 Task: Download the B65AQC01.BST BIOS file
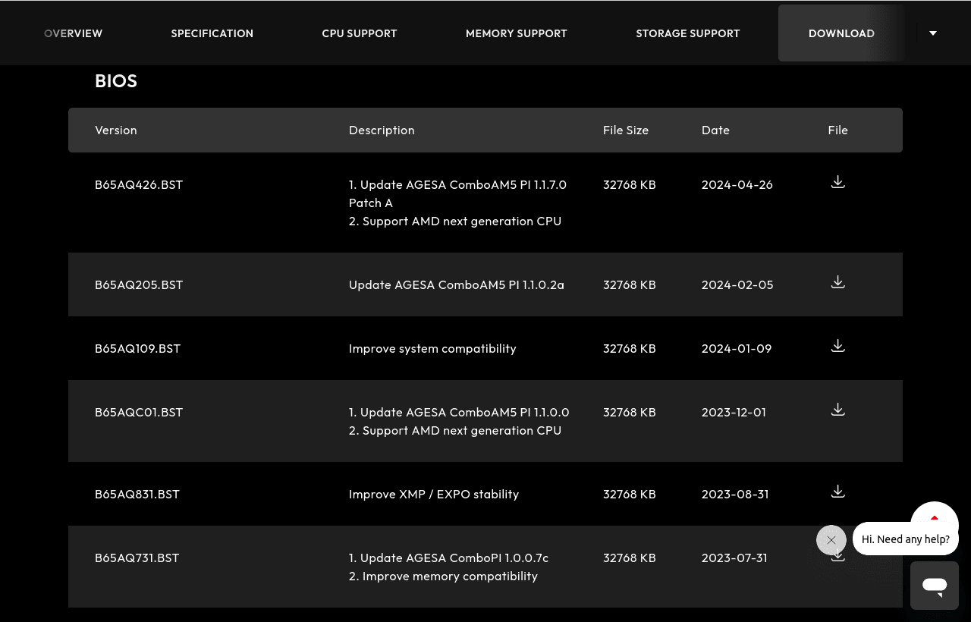(x=837, y=410)
